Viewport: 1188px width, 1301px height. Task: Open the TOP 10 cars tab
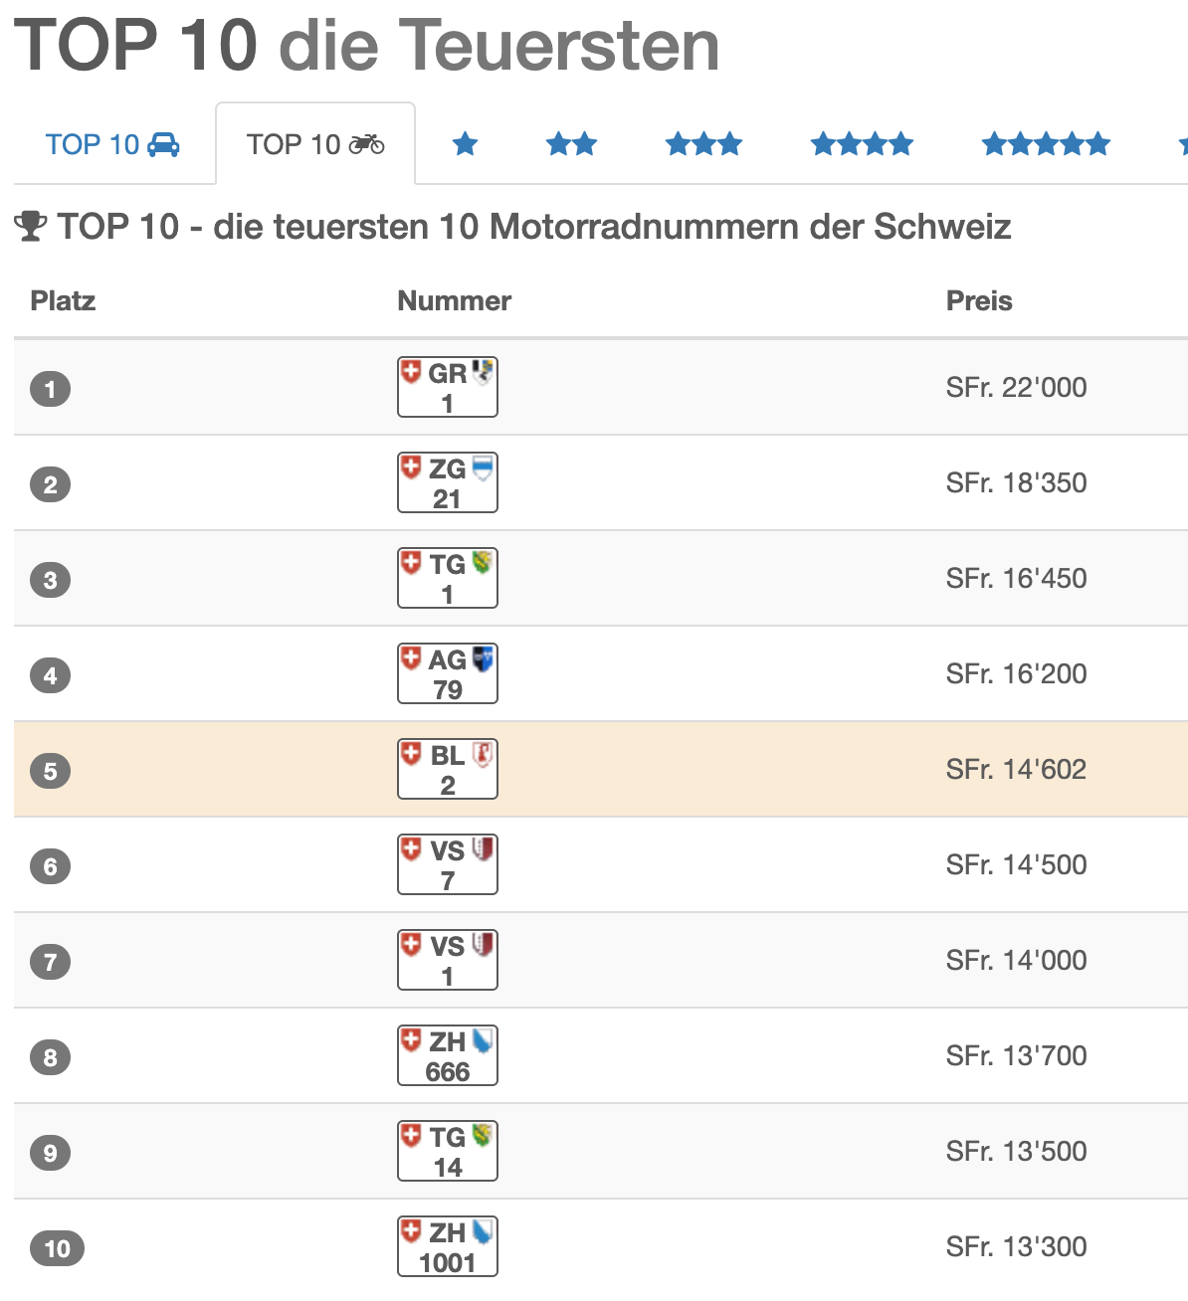(112, 145)
